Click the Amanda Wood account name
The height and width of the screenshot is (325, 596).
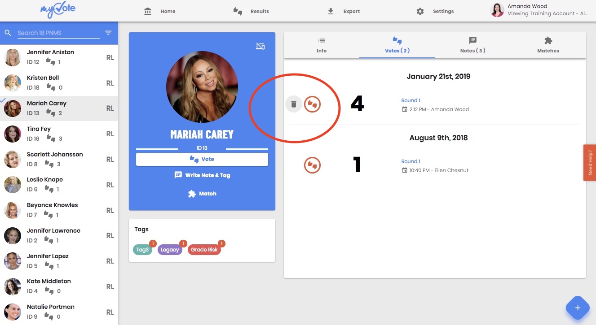(527, 6)
